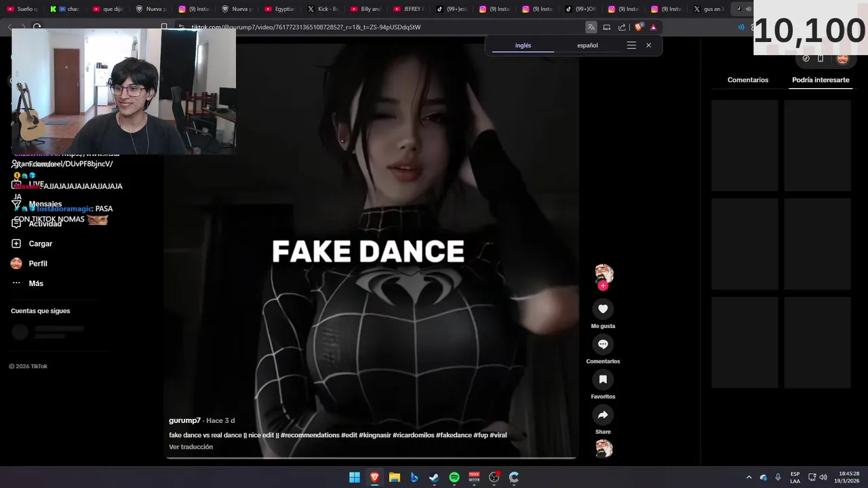Open the Comentarios speech bubble button
Screen dimensions: 868x488
[603, 344]
